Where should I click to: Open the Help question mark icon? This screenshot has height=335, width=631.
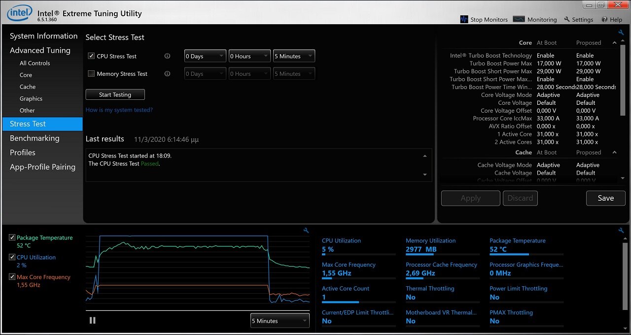coord(604,20)
